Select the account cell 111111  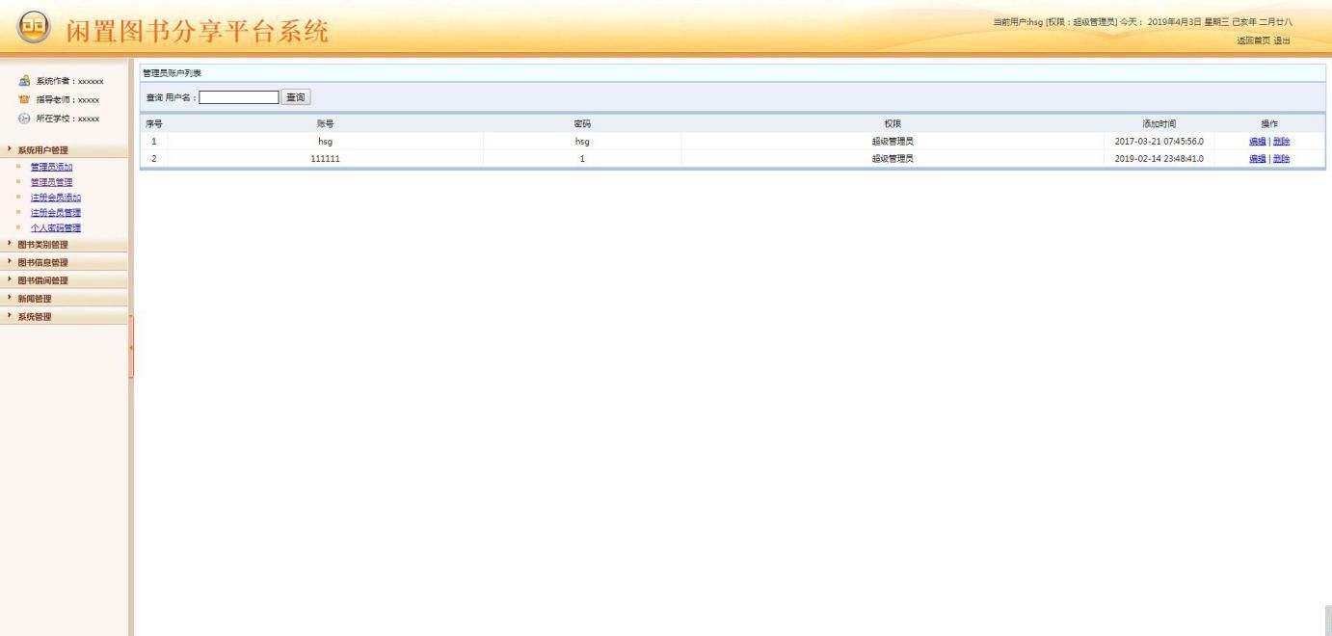point(325,159)
